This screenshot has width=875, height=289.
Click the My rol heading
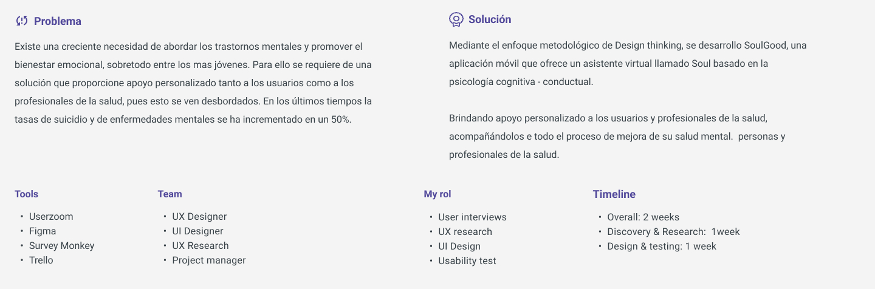click(437, 194)
